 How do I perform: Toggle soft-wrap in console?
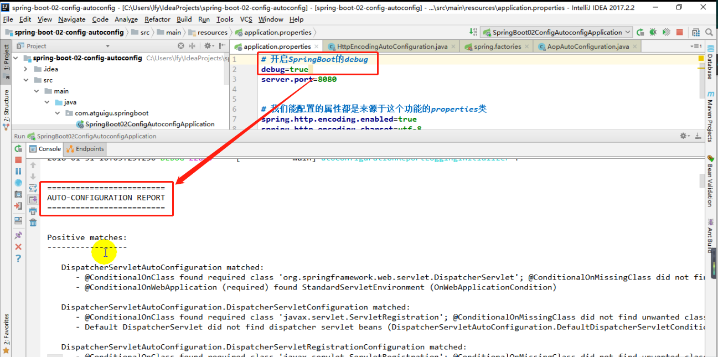tap(33, 188)
